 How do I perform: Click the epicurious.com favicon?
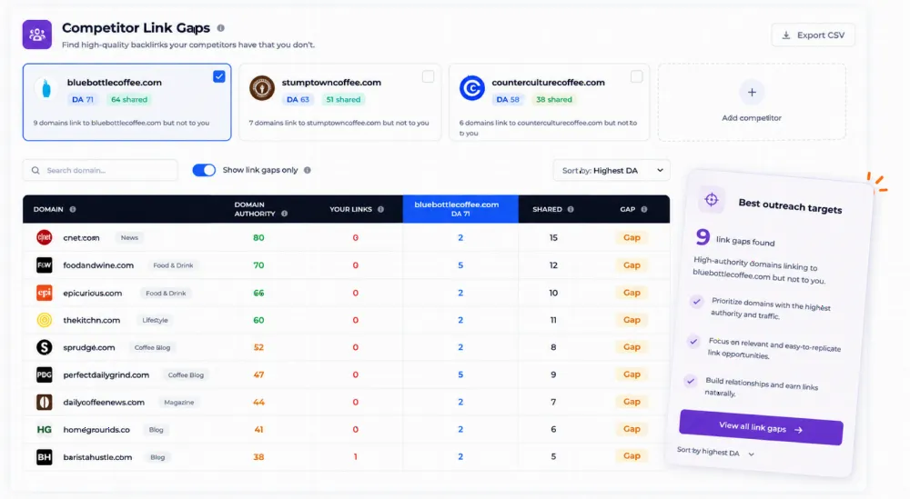tap(44, 293)
